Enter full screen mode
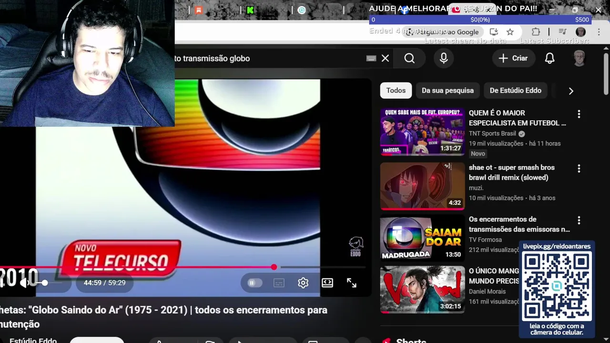 tap(351, 283)
